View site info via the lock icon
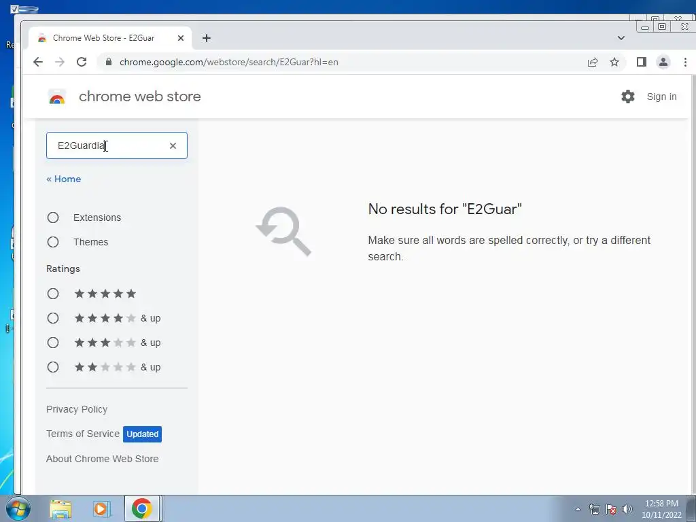 point(109,62)
